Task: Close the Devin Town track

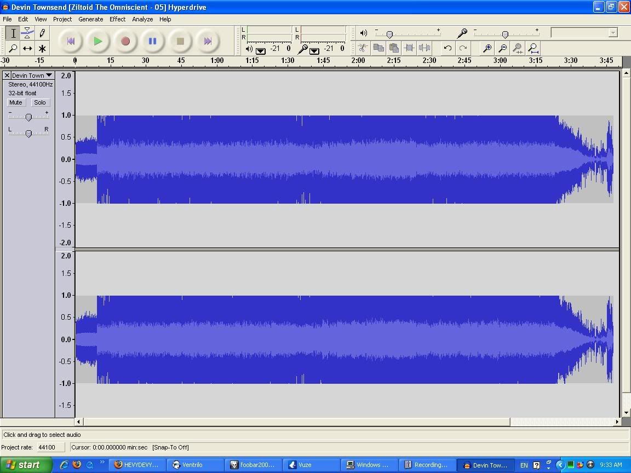Action: click(7, 75)
